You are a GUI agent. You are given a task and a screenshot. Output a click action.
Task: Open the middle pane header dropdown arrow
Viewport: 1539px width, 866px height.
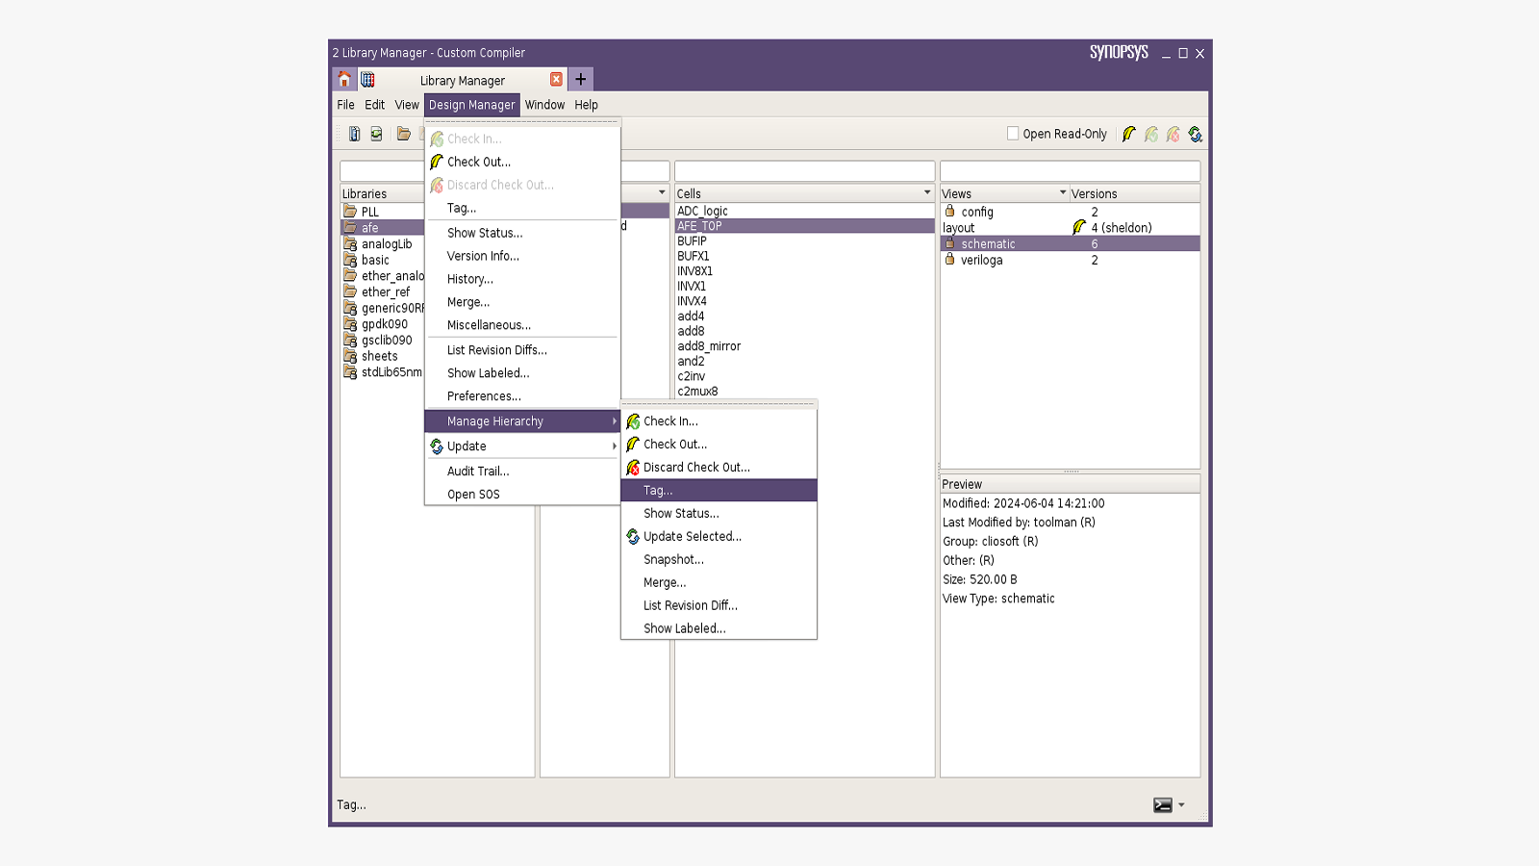pos(662,192)
